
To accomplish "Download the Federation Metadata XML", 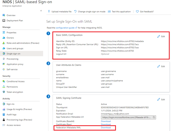I will [x=106, y=128].
